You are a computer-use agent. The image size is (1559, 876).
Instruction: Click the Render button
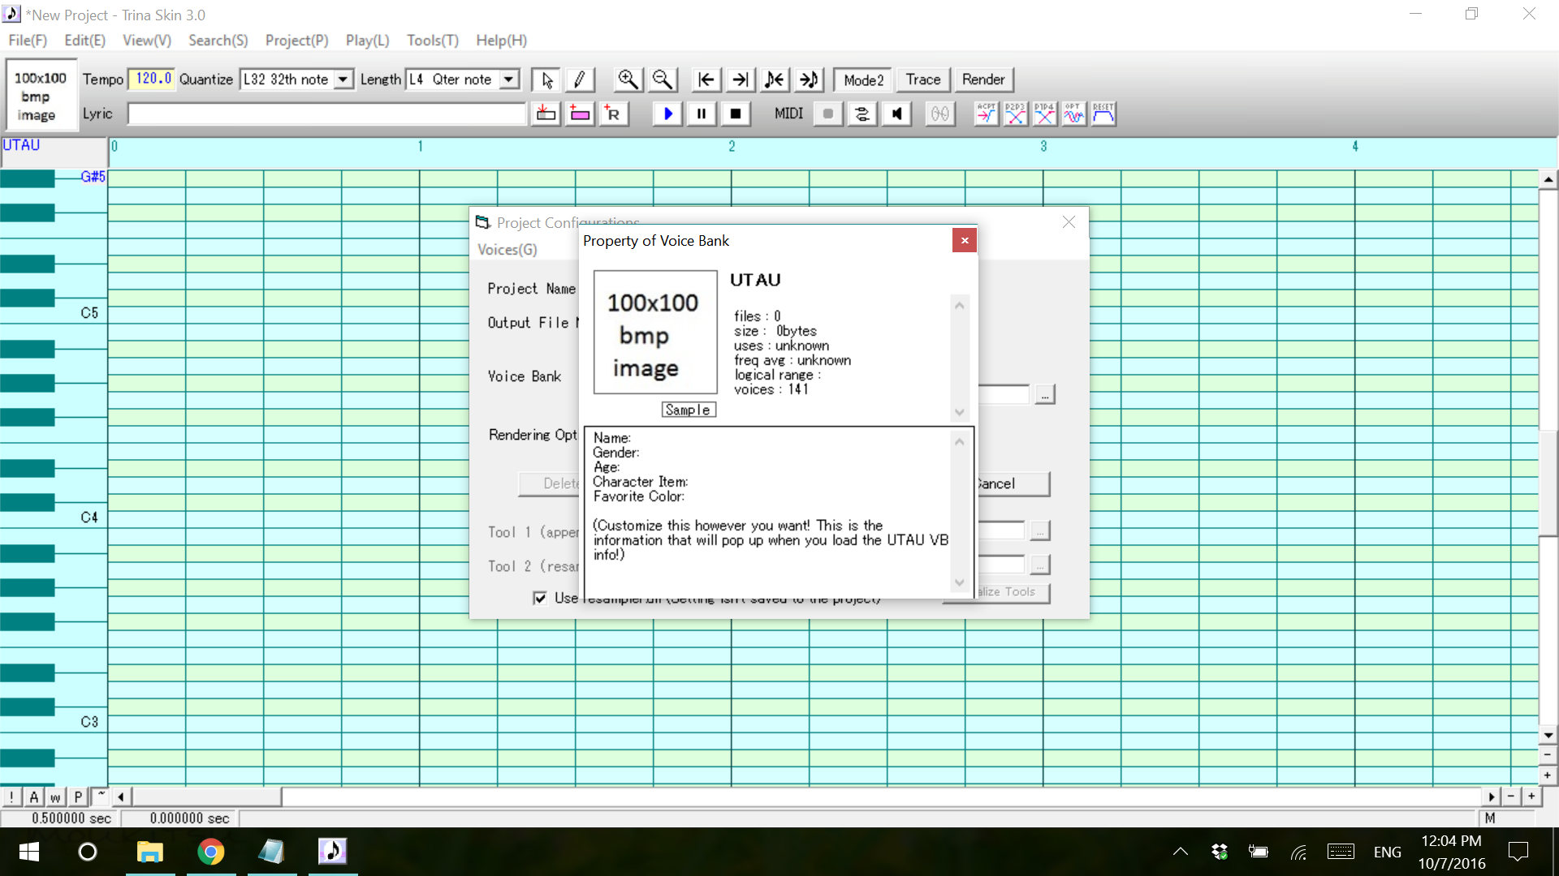pos(983,79)
